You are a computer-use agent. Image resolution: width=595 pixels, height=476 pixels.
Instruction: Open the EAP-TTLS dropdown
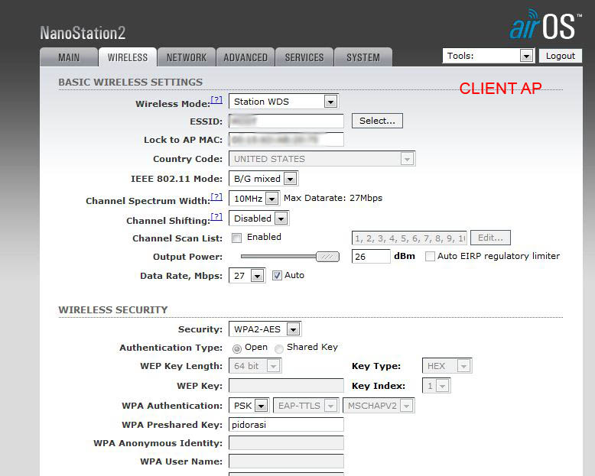click(x=305, y=406)
